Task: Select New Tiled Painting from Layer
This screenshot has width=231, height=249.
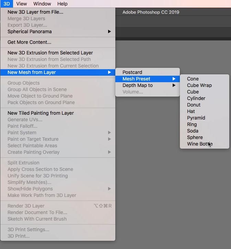Action: click(x=58, y=113)
